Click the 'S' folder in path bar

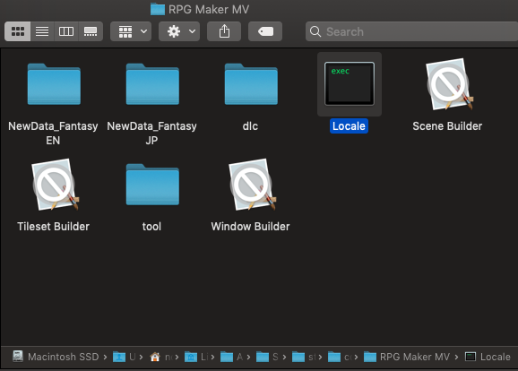267,357
